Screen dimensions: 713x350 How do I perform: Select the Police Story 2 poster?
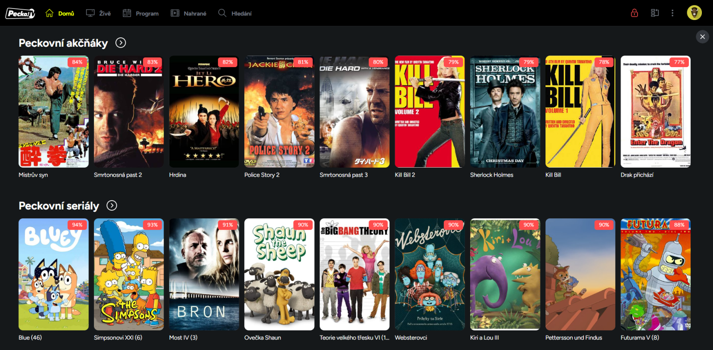click(x=279, y=112)
